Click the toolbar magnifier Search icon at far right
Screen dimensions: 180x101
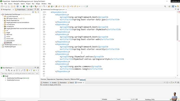(165, 6)
